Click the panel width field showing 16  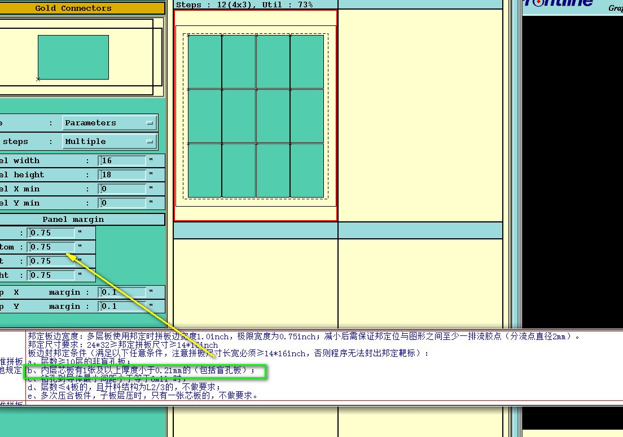click(x=122, y=161)
